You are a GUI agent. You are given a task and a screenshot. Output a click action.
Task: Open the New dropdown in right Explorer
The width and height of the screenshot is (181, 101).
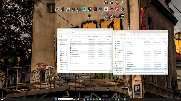[x=116, y=38]
